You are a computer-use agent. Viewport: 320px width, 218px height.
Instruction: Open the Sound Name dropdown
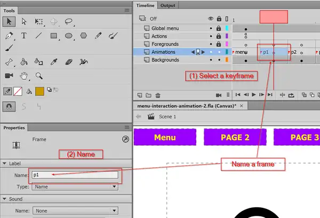(75, 211)
